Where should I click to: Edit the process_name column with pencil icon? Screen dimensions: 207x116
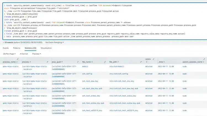(18, 59)
